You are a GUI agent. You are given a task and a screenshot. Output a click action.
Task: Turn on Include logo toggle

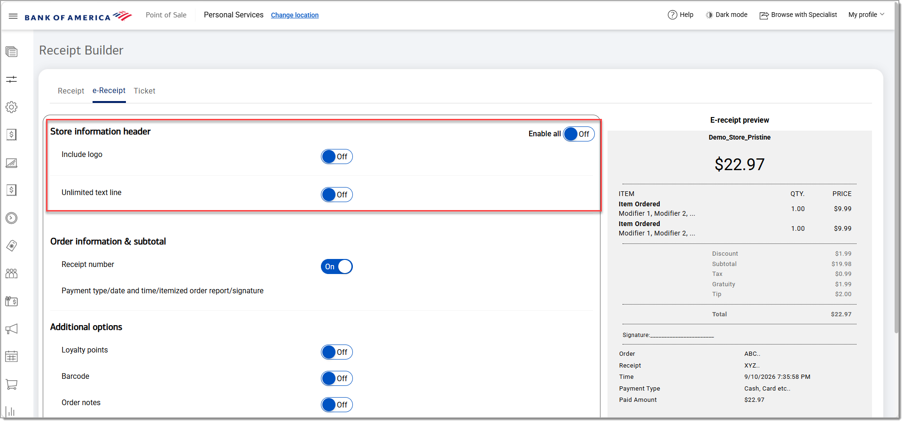tap(337, 157)
